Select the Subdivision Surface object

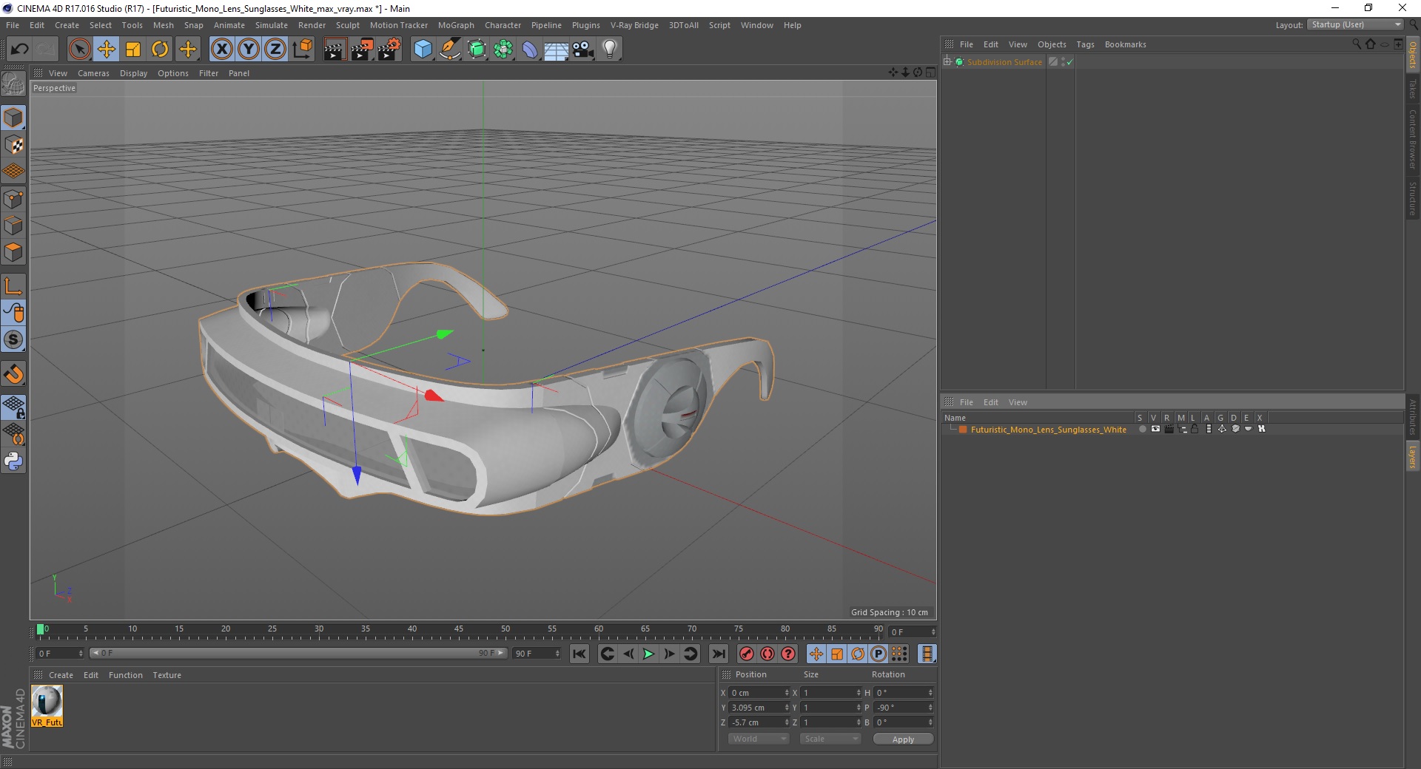pos(1004,62)
